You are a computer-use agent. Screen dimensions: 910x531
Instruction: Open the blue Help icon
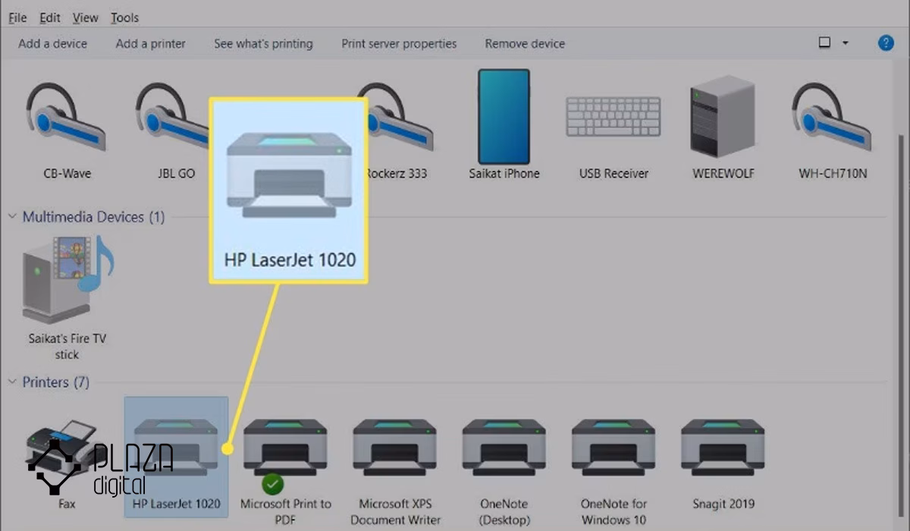click(x=886, y=43)
